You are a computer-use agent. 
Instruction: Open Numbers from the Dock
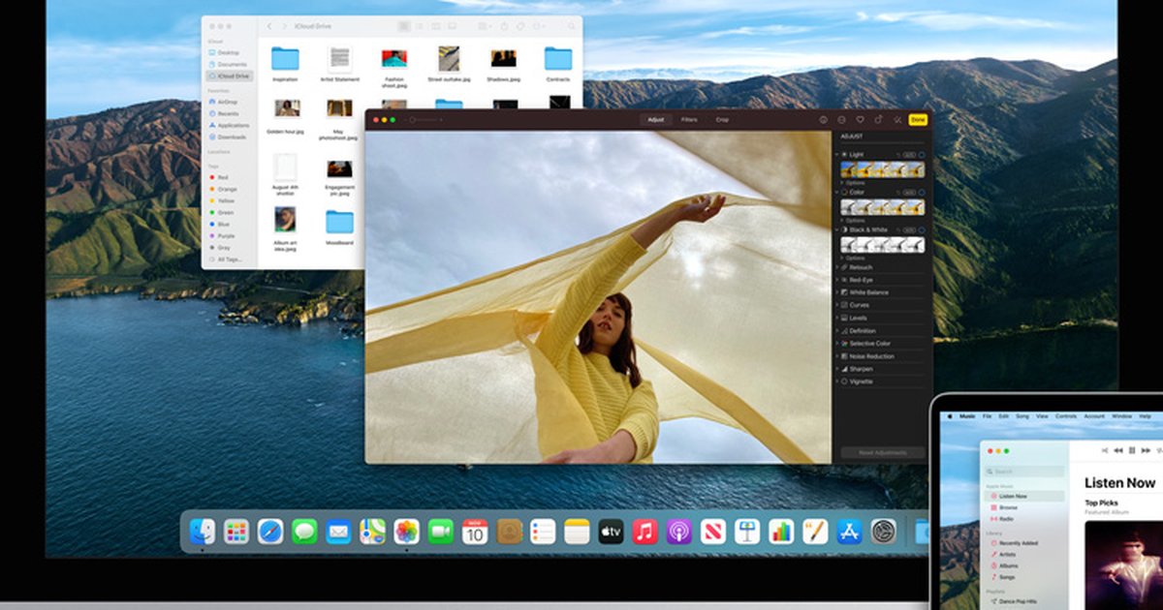tap(781, 531)
